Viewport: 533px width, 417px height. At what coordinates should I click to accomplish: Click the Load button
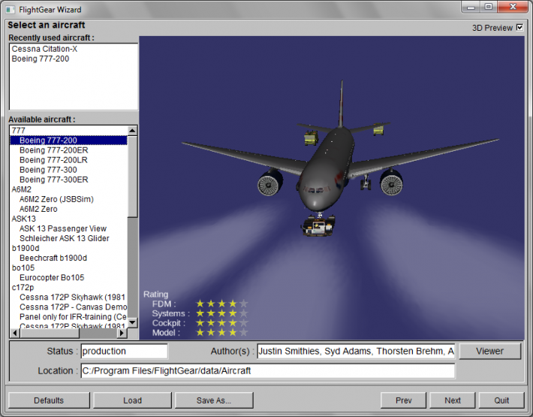[x=133, y=400]
